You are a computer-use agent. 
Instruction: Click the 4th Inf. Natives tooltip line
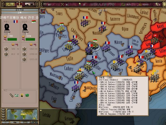click(117, 91)
